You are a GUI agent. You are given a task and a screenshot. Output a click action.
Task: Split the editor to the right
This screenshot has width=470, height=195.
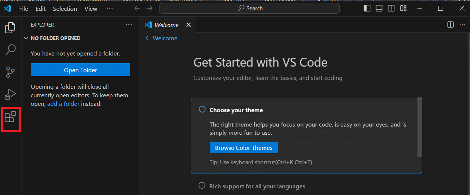pos(450,25)
